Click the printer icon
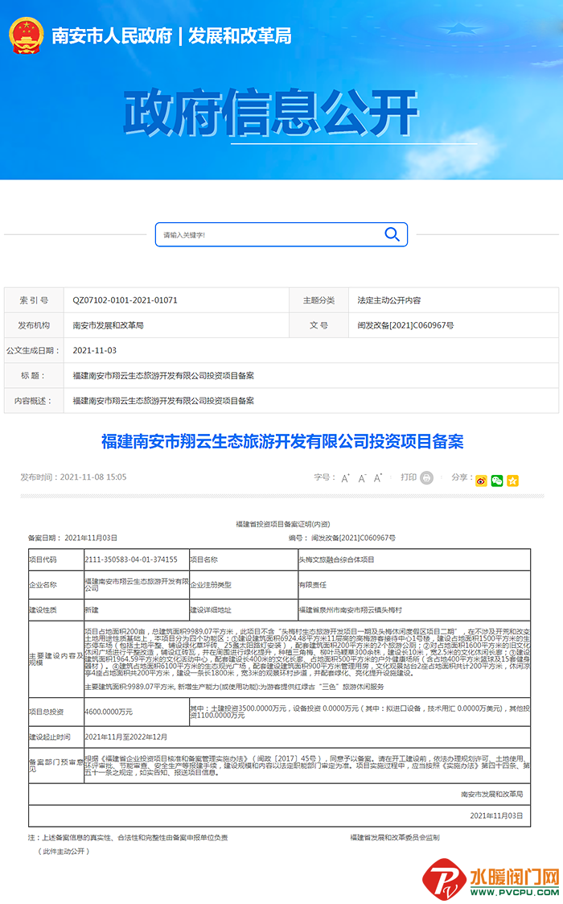 pyautogui.click(x=426, y=478)
